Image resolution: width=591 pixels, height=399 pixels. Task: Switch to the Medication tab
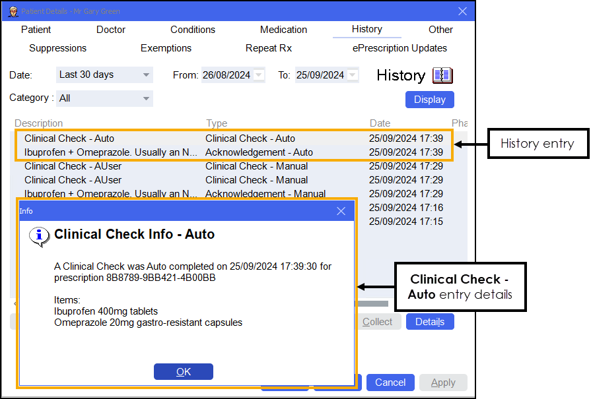point(283,30)
